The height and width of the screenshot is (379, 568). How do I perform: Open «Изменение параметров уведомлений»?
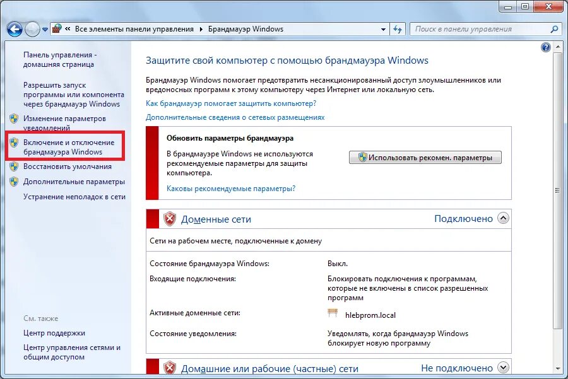tap(64, 123)
